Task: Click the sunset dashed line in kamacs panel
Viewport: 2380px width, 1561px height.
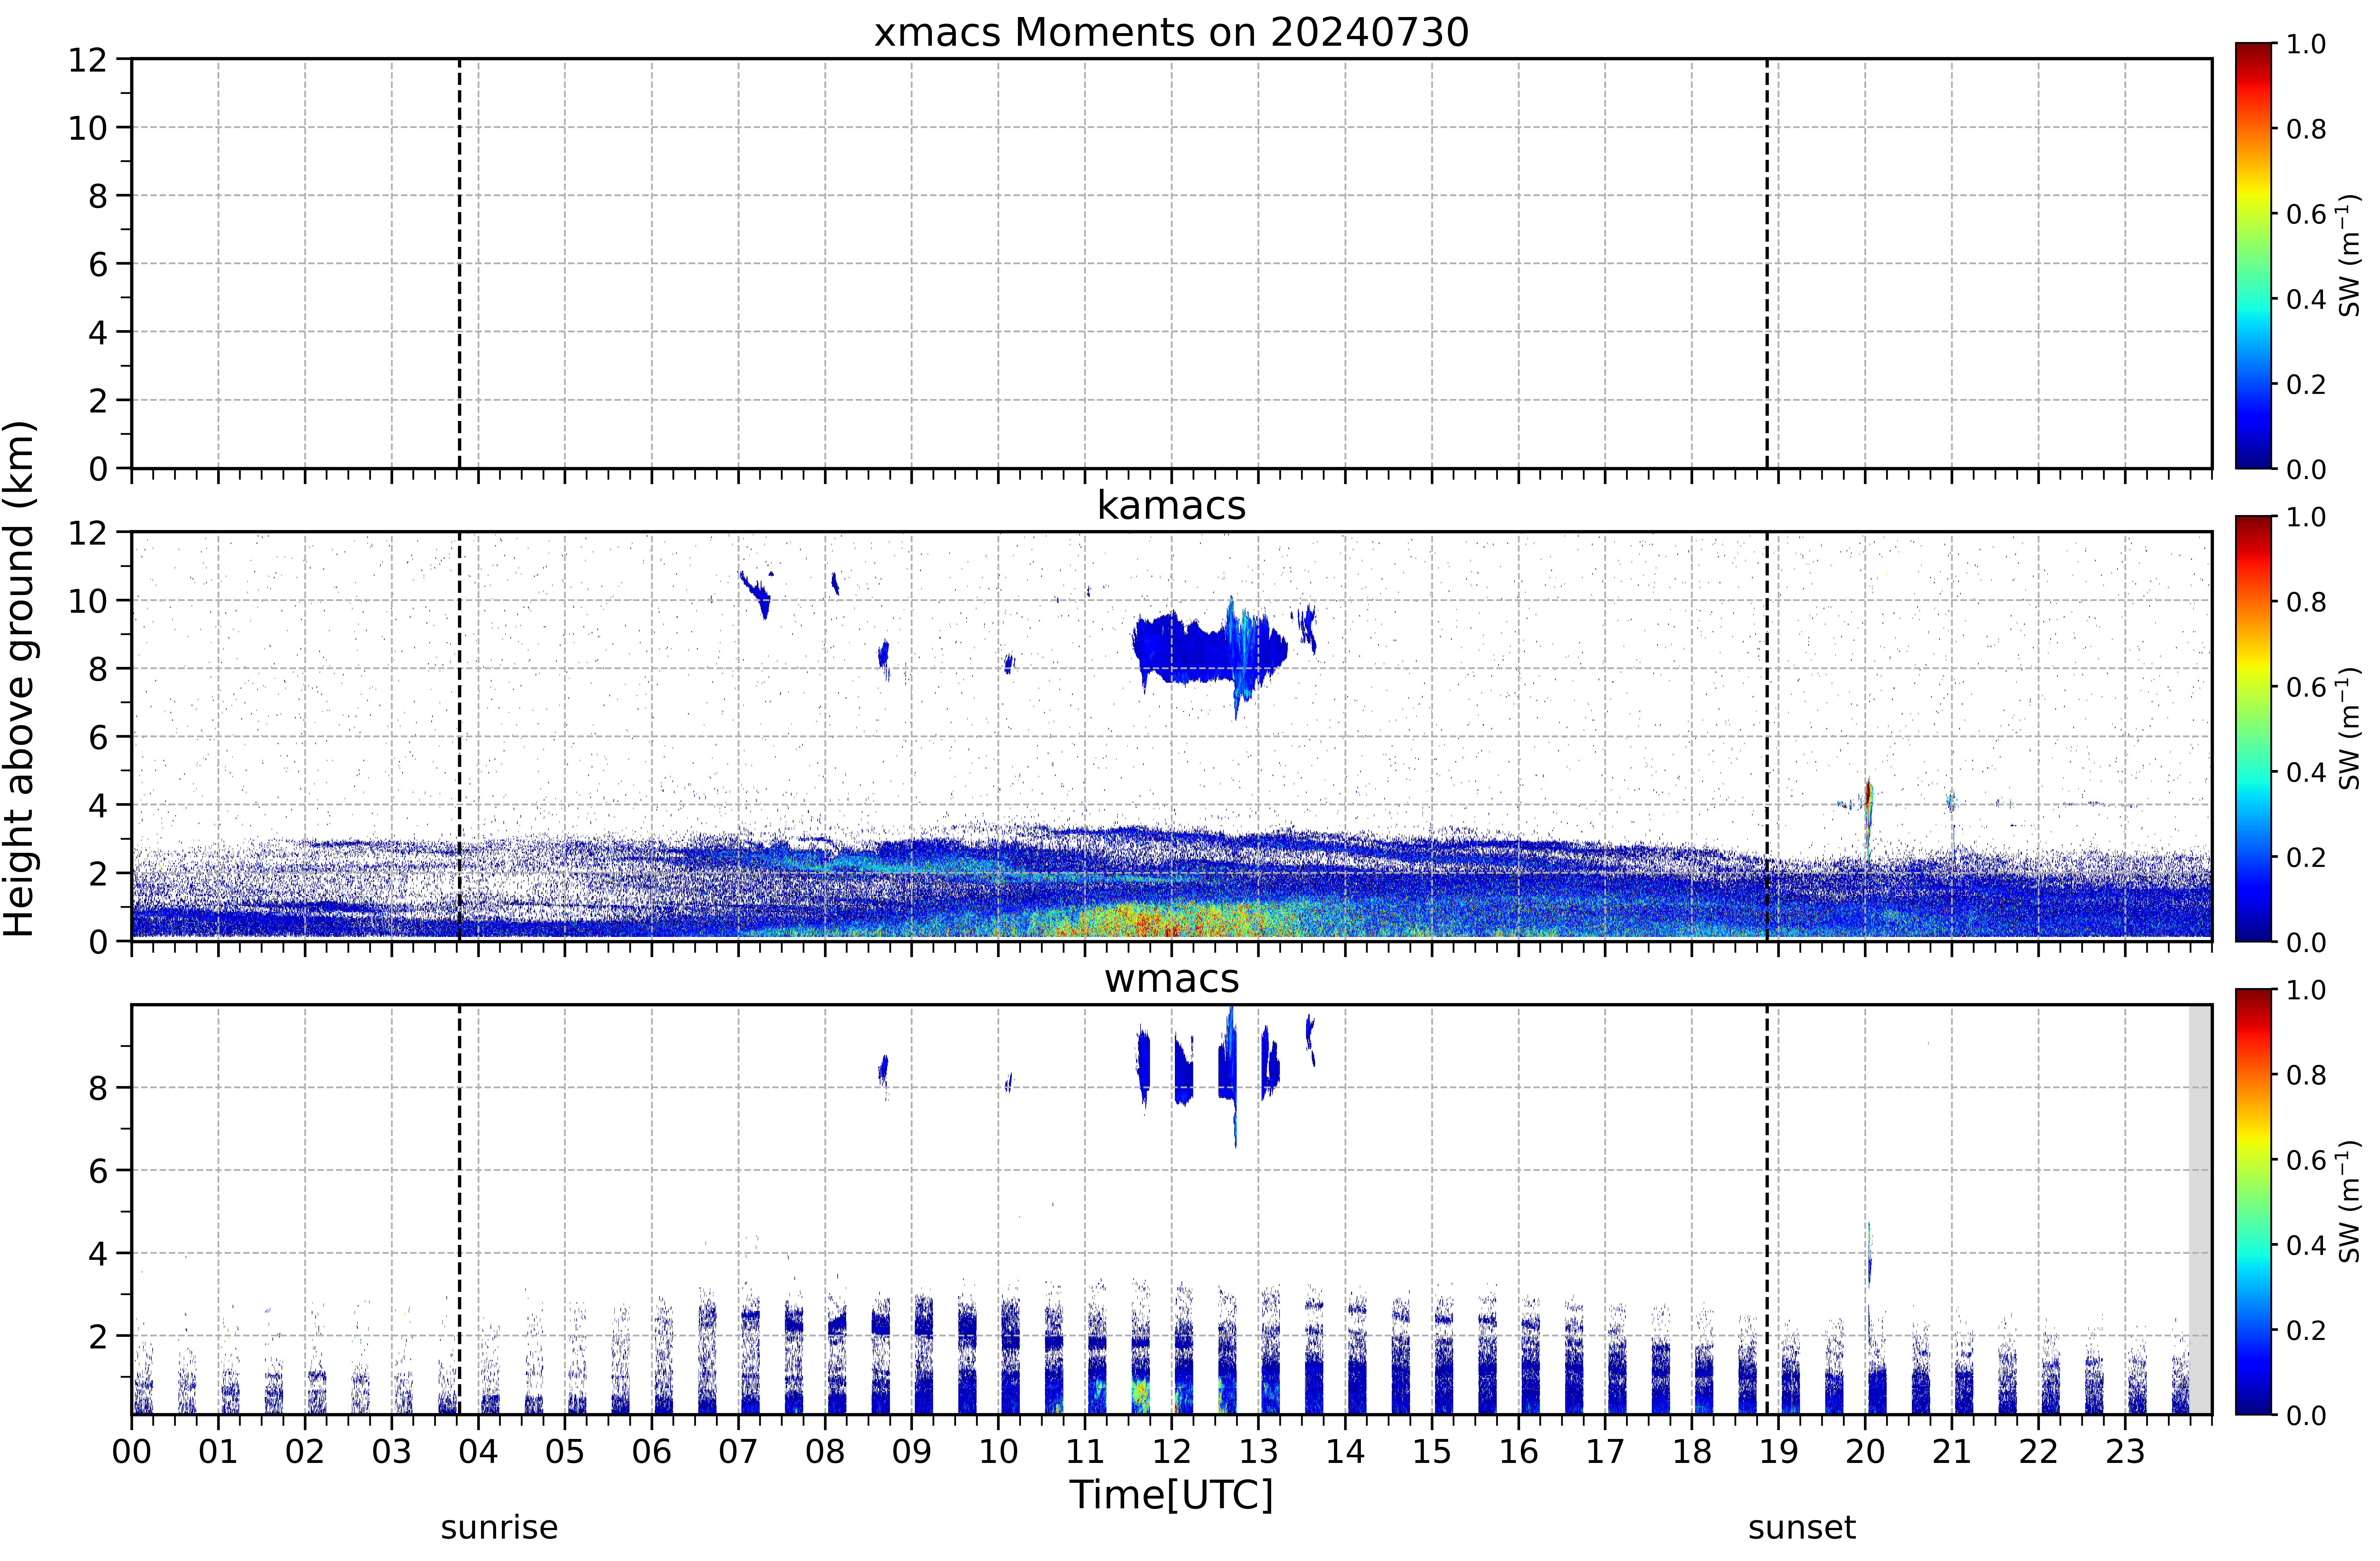Action: pyautogui.click(x=1767, y=736)
